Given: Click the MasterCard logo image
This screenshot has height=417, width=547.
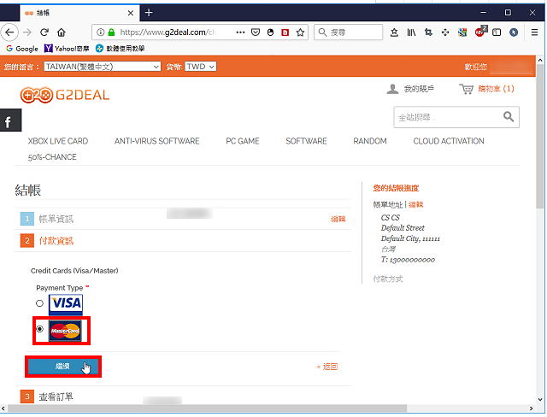Looking at the screenshot, I should point(65,331).
